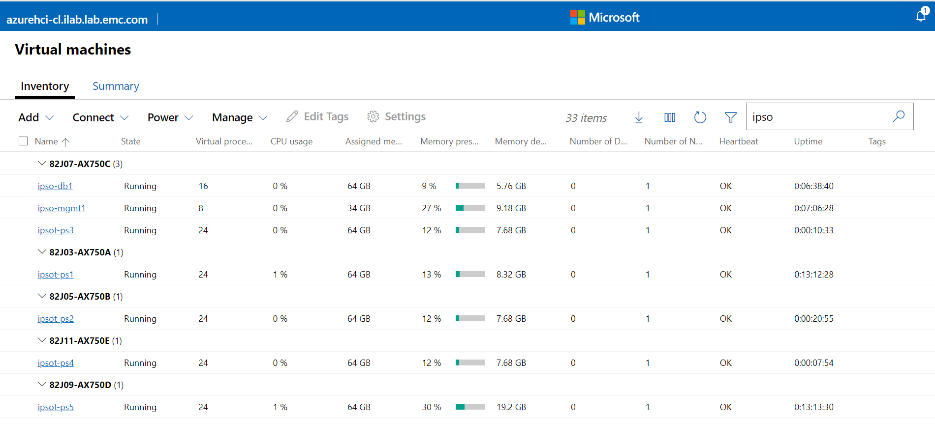Screen dimensions: 935x445
Task: Click the Microsoft logo
Action: 605,17
